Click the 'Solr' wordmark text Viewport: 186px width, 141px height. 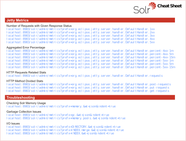click(x=142, y=10)
